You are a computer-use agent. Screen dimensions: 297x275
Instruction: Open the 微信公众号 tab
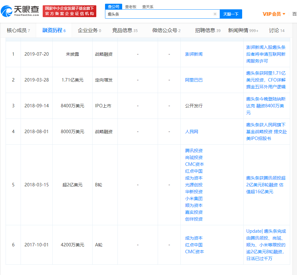pos(166,30)
